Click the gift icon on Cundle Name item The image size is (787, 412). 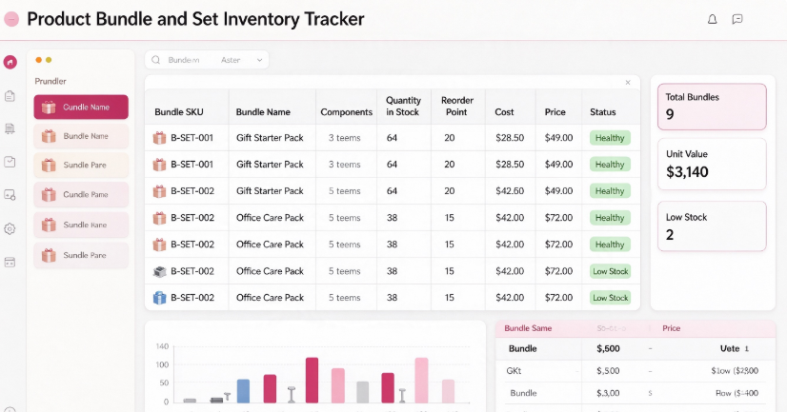coord(49,108)
